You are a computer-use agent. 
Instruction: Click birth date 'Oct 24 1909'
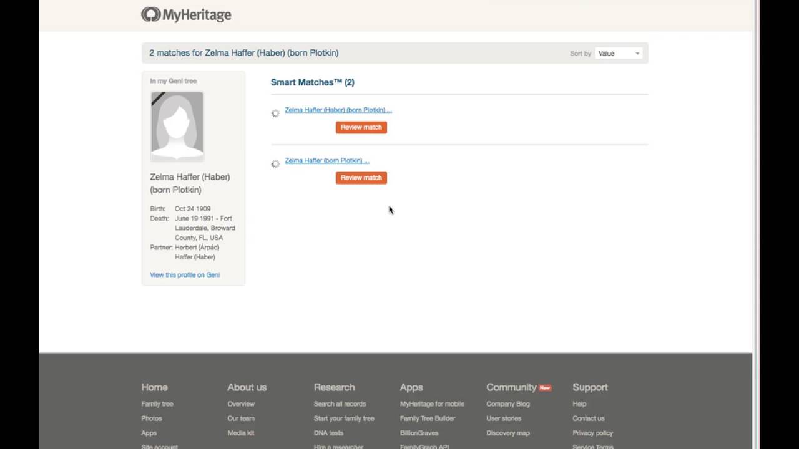192,209
